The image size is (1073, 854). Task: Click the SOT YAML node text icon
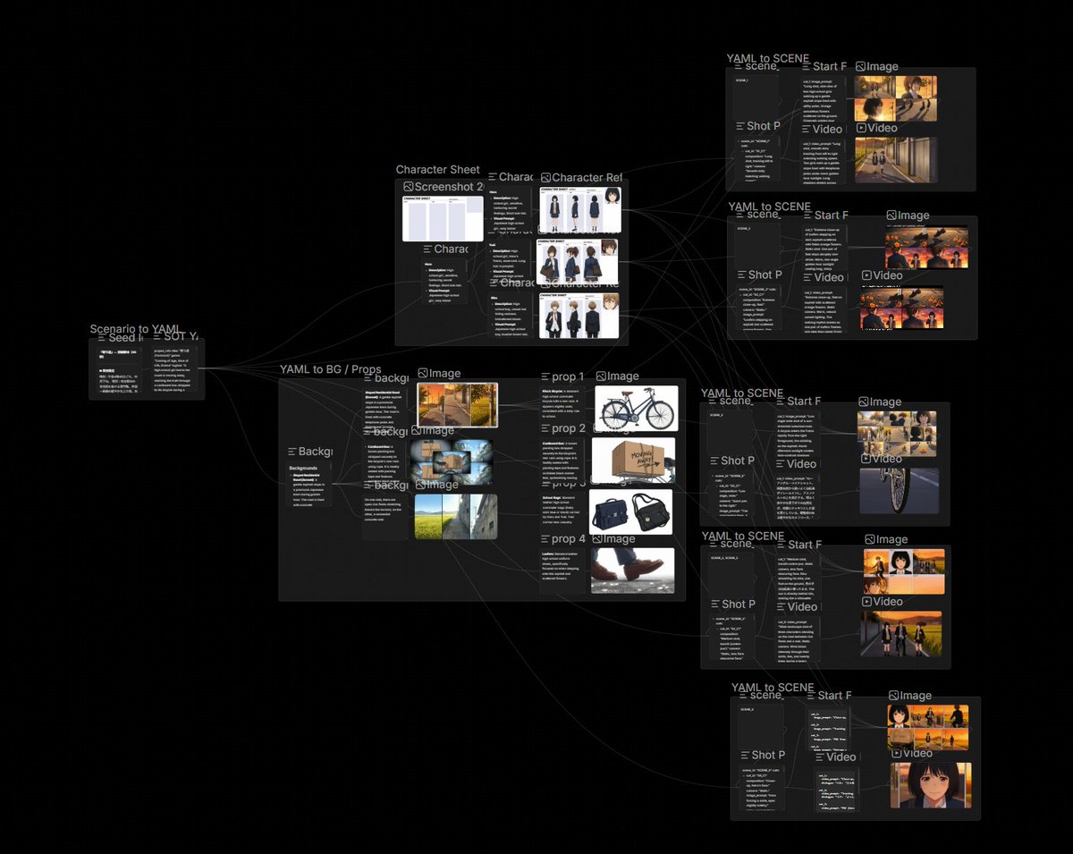coord(157,337)
